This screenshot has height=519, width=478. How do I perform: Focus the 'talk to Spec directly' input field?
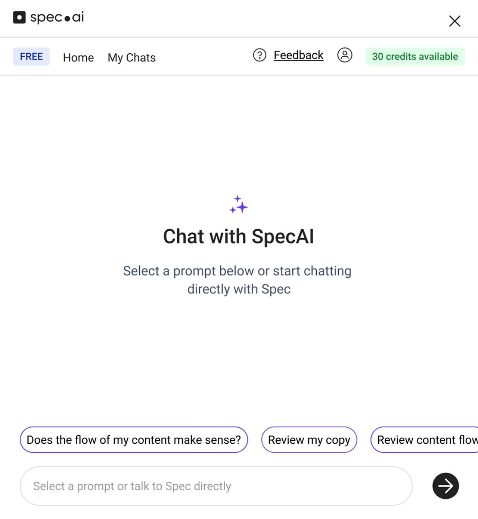216,486
